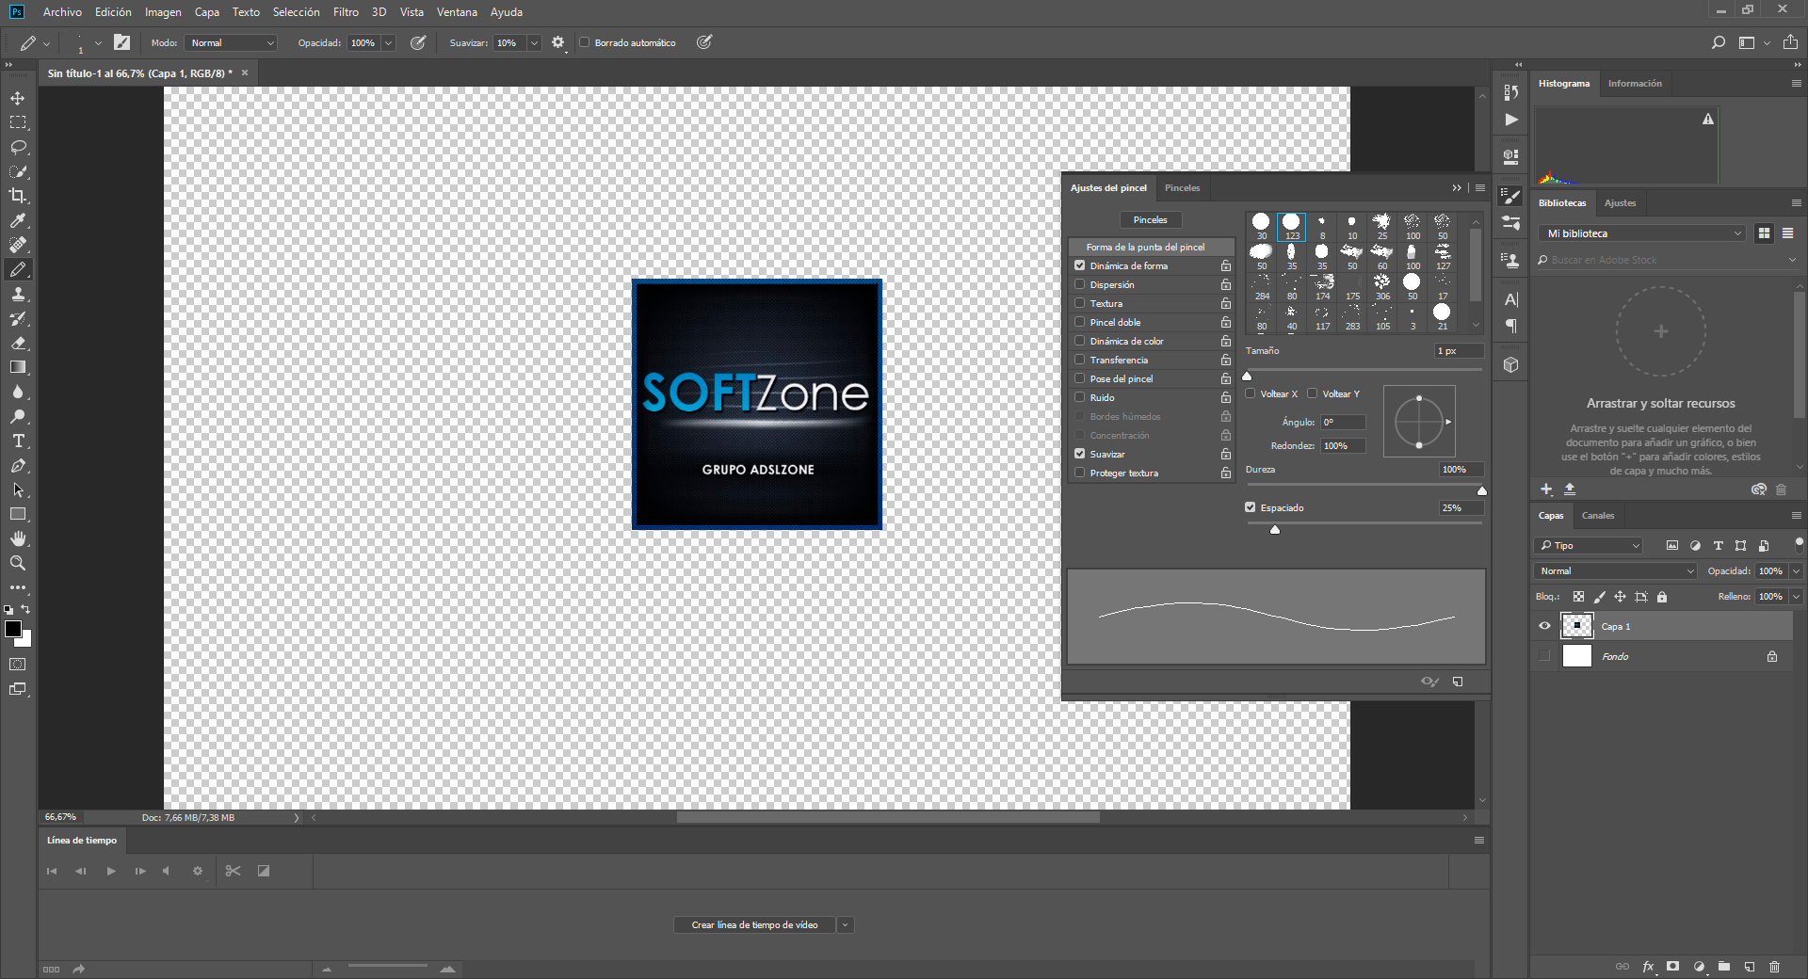Open the Modo blend mode dropdown
Image resolution: width=1808 pixels, height=979 pixels.
click(232, 42)
